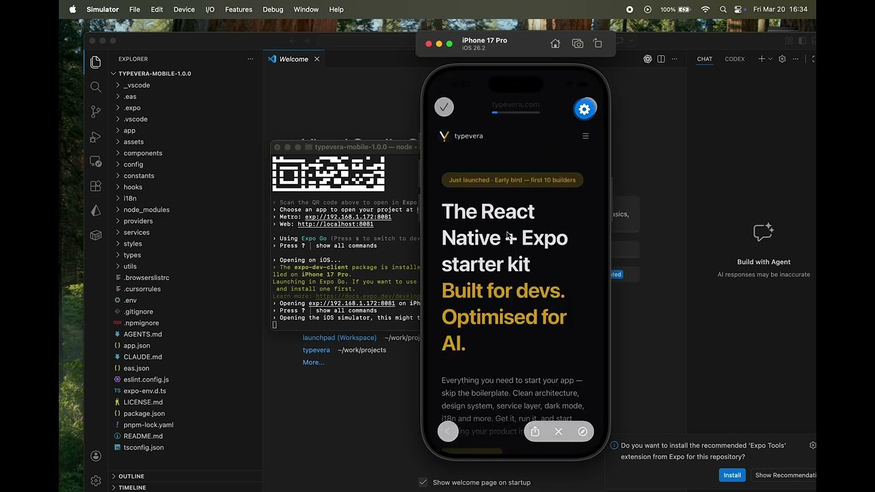Open the Search view in activity bar

[96, 87]
